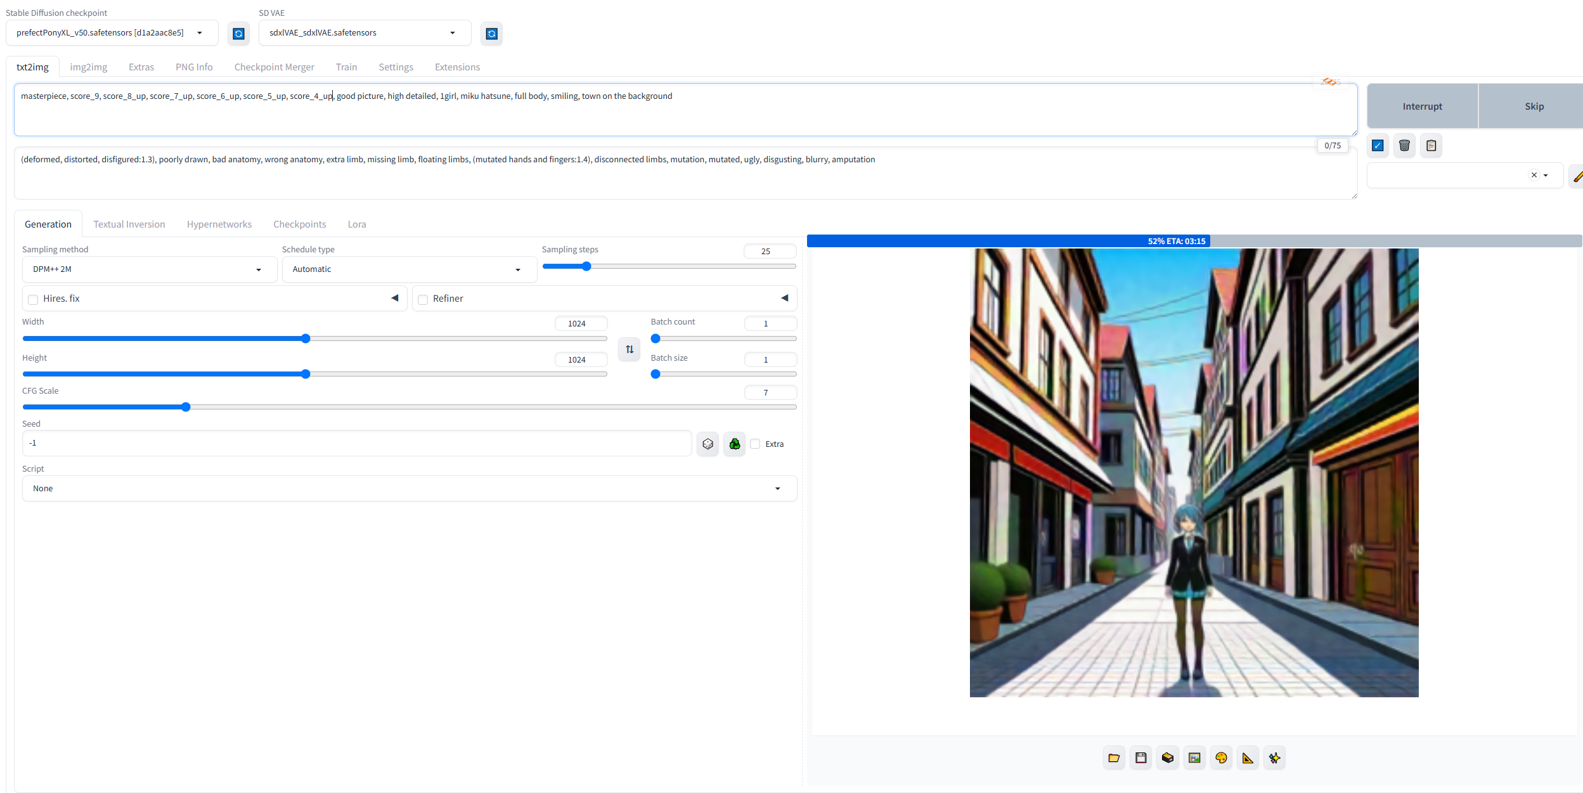Expand the Refiner section arrow
The image size is (1583, 793).
coord(785,298)
